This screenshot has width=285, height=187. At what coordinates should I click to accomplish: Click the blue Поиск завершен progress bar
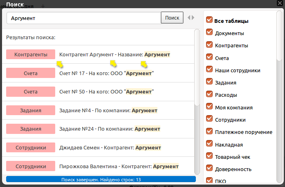coord(101,179)
